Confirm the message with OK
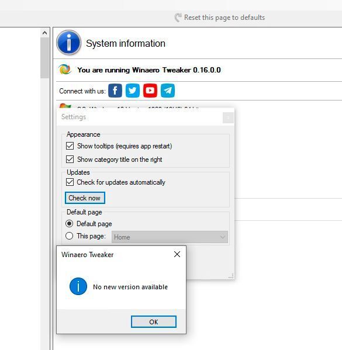This screenshot has width=342, height=350. click(x=154, y=321)
